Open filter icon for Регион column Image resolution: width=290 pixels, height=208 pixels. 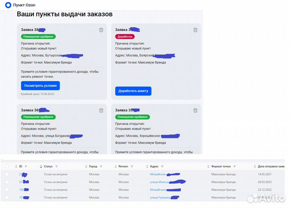point(133,166)
